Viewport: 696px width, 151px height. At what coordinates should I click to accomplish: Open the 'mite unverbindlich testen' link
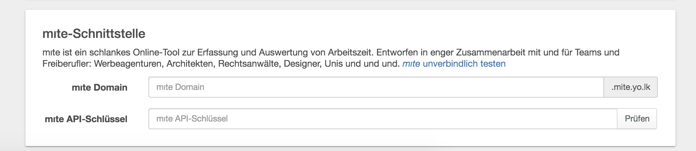tap(454, 64)
